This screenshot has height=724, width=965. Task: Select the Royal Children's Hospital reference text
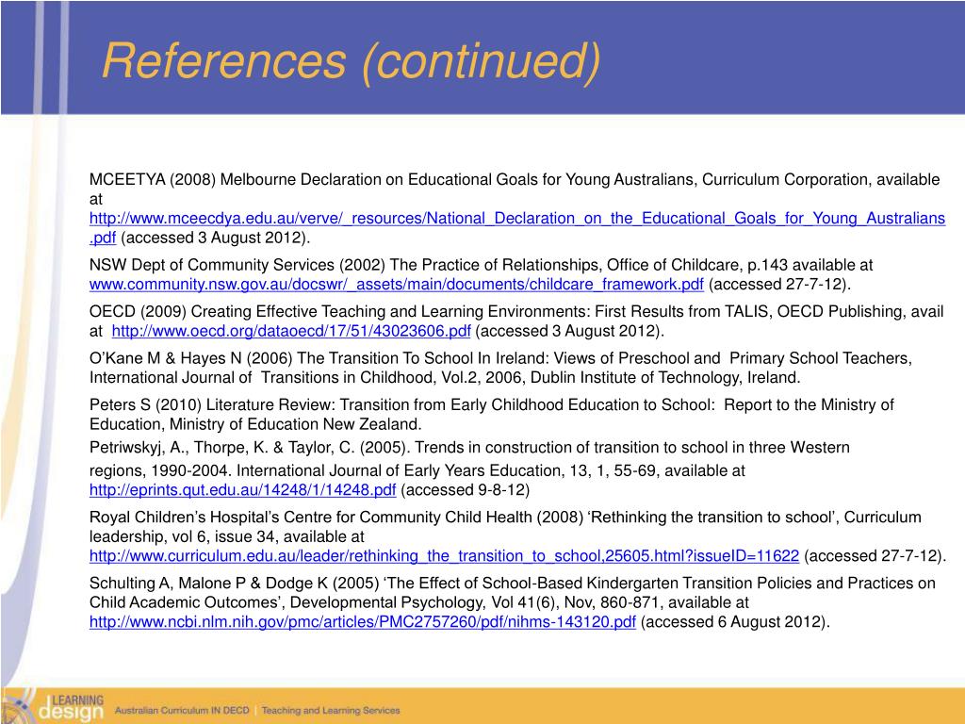[x=517, y=536]
